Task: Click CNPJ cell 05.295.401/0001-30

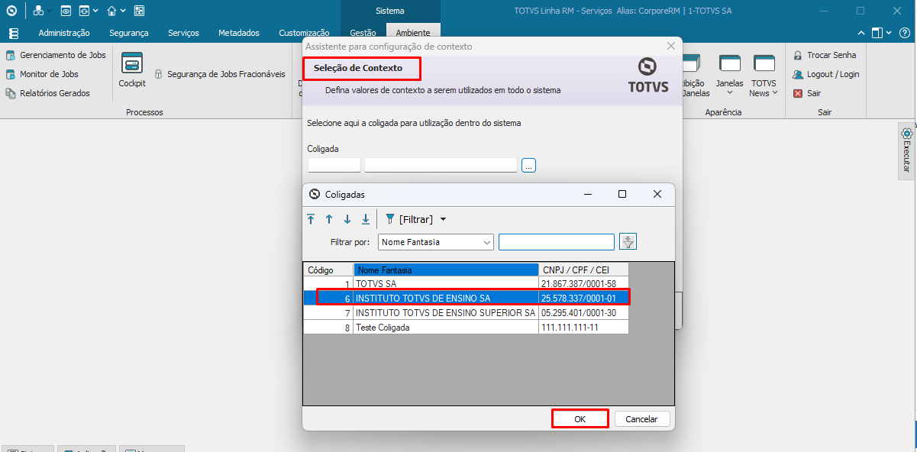Action: (583, 312)
